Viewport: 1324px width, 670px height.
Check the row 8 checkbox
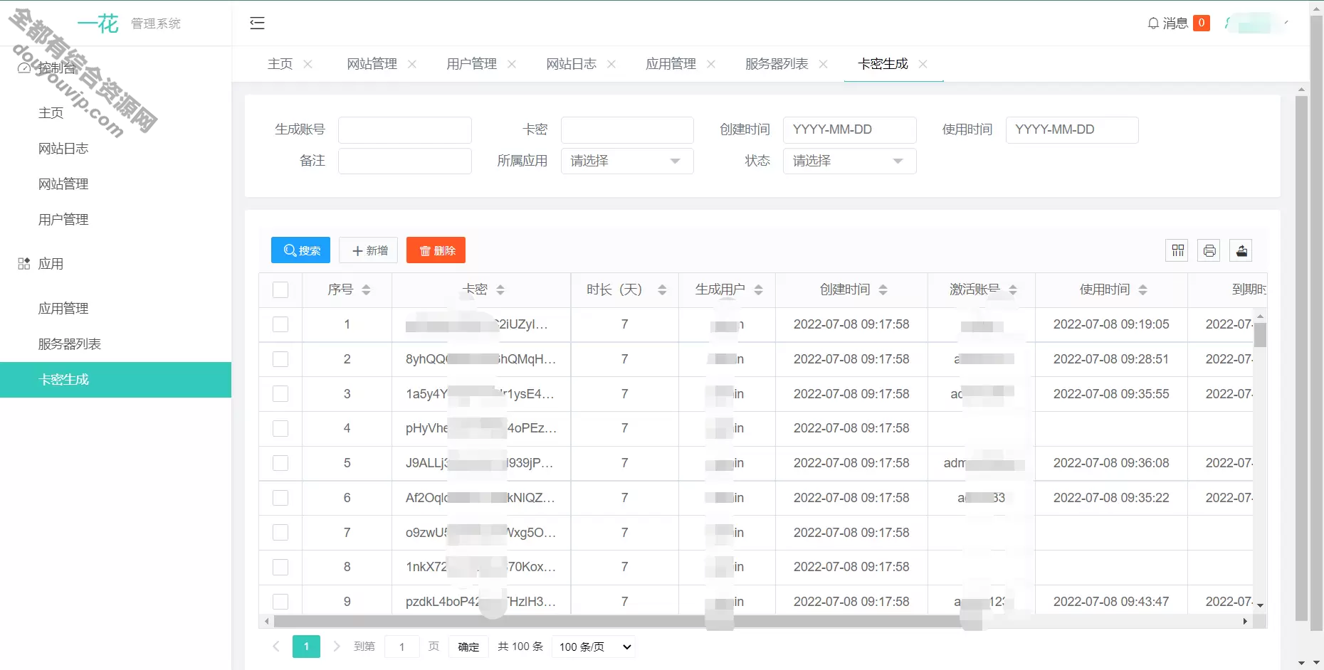click(280, 567)
